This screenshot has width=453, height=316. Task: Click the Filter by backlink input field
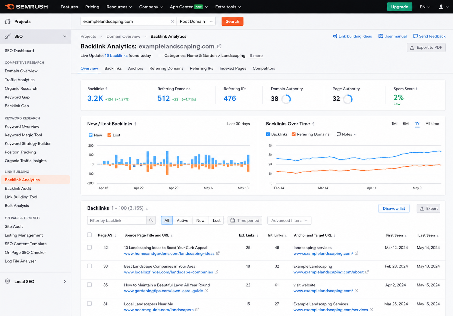[x=117, y=220]
